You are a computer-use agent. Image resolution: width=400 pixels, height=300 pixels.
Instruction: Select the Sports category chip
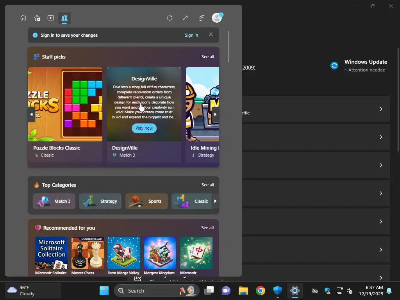tap(146, 201)
